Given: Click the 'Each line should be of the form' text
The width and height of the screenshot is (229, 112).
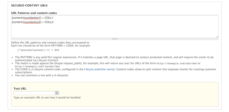Looking at the screenshot, I should (x=51, y=46).
